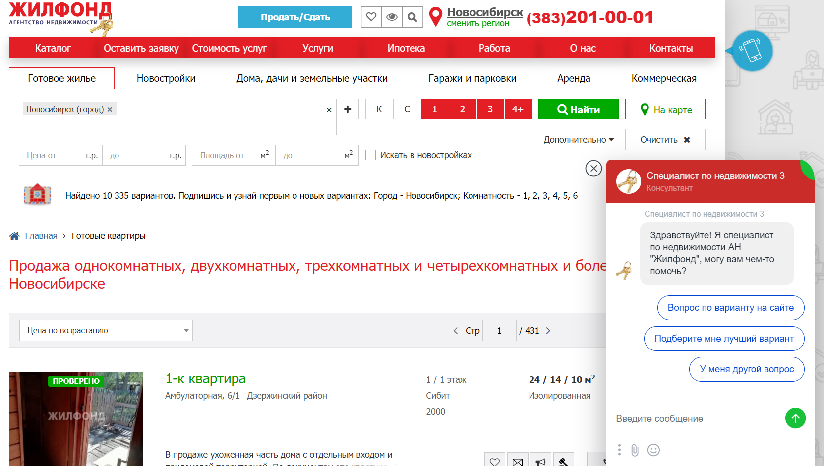Click the Продать/Сдать button
Viewport: 824px width, 466px height.
(295, 17)
